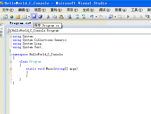Collapse the class Program block
This screenshot has width=151, height=114.
(x=11, y=62)
